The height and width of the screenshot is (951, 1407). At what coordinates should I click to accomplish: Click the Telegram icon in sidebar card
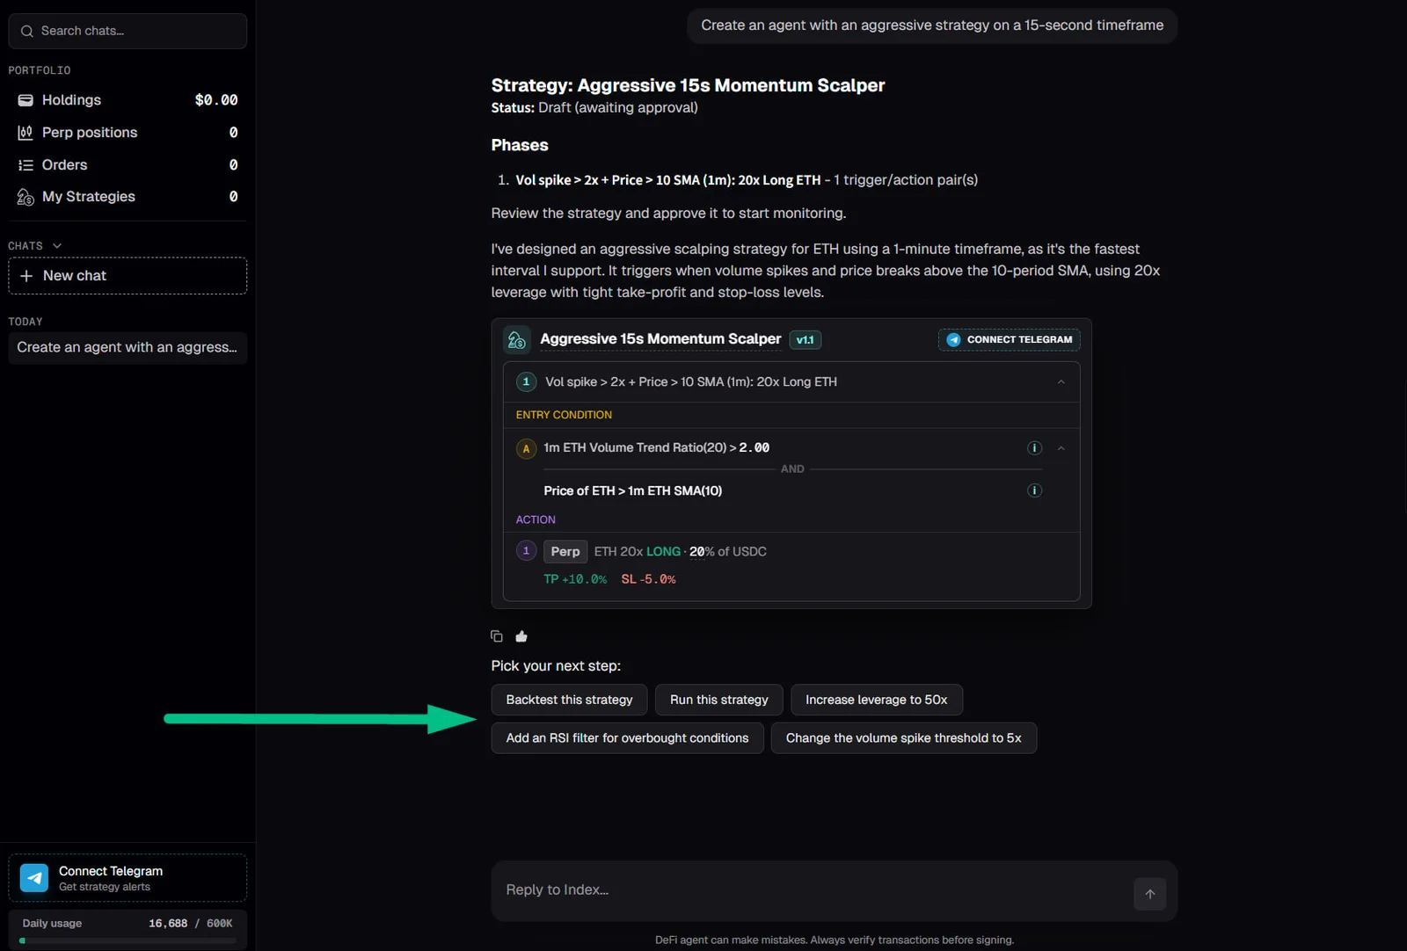coord(34,878)
